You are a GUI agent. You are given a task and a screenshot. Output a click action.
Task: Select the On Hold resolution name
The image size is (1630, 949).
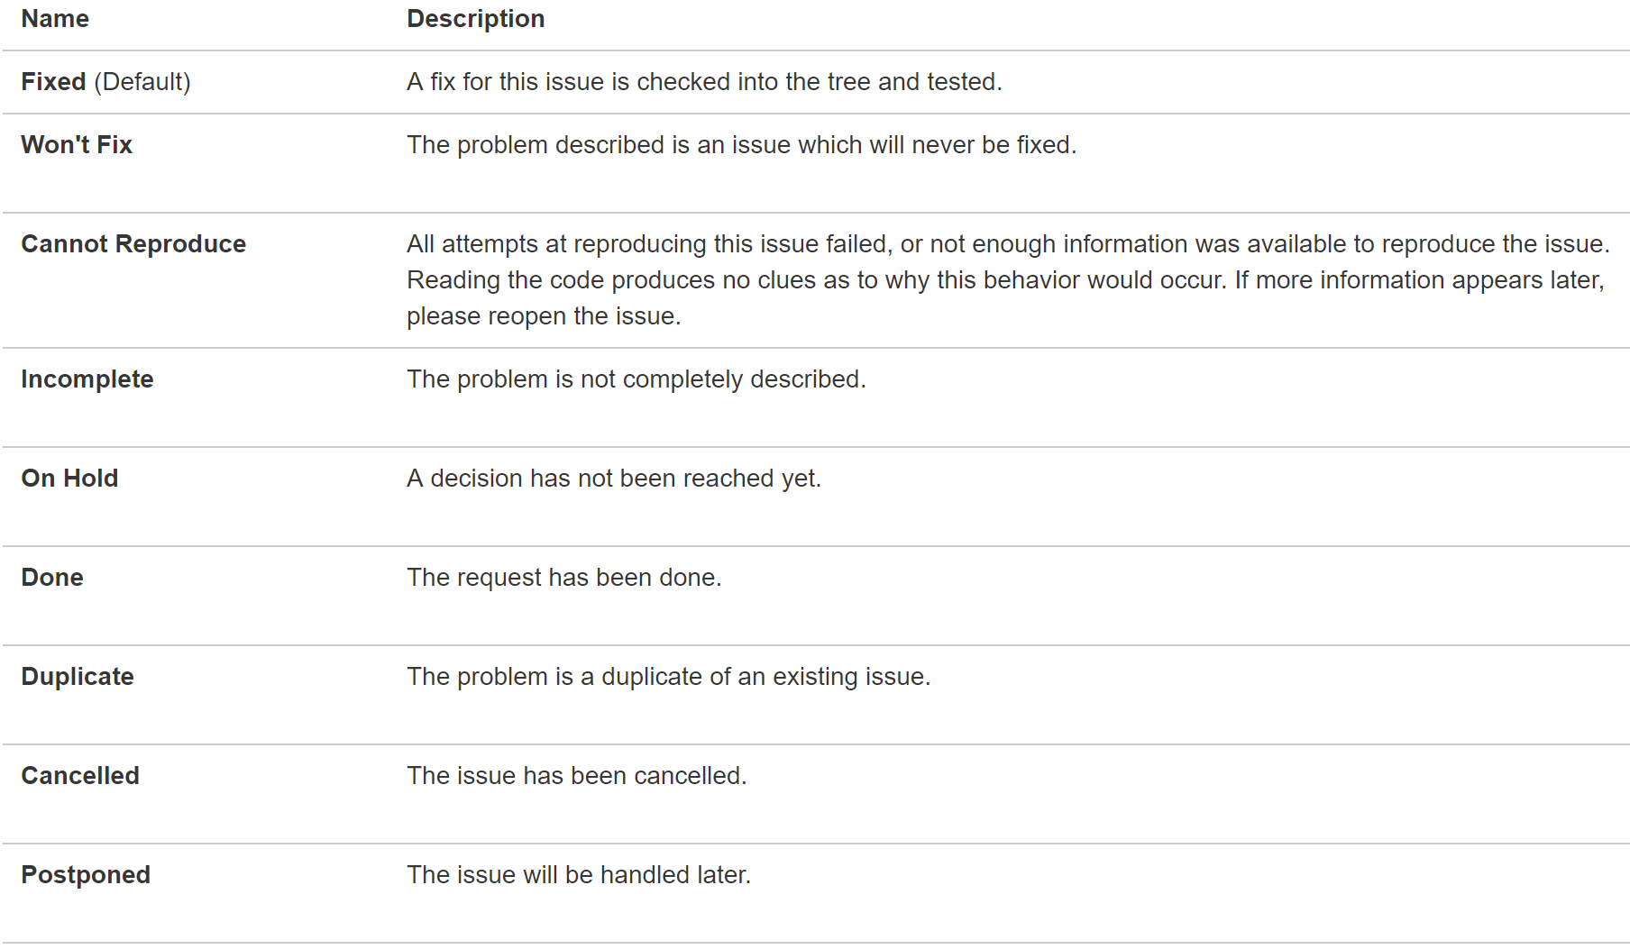point(69,479)
